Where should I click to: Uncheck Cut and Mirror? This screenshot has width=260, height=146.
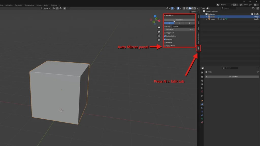[165, 36]
